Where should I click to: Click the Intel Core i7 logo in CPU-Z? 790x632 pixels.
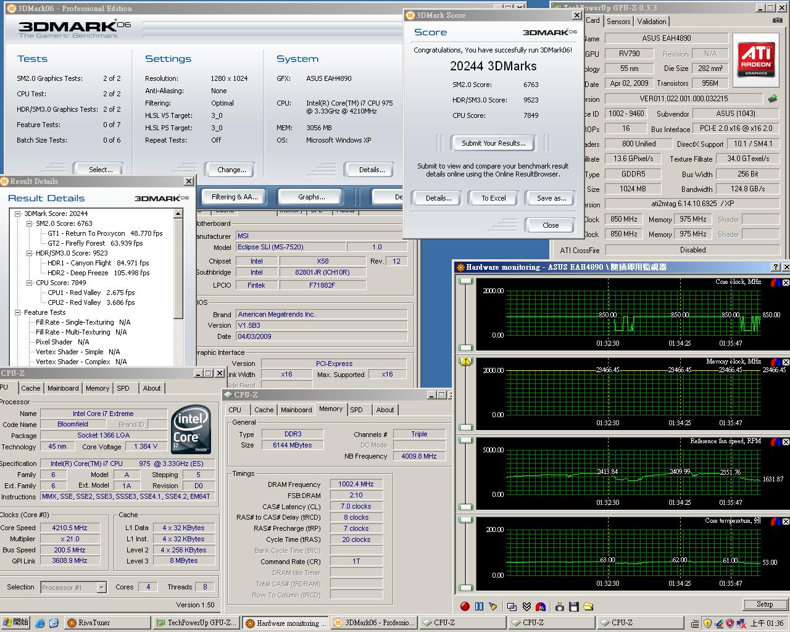coord(191,429)
